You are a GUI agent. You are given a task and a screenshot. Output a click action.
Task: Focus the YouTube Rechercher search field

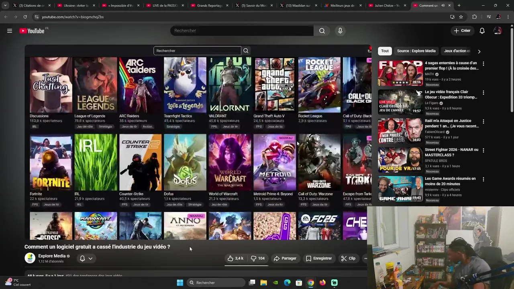[x=242, y=31]
